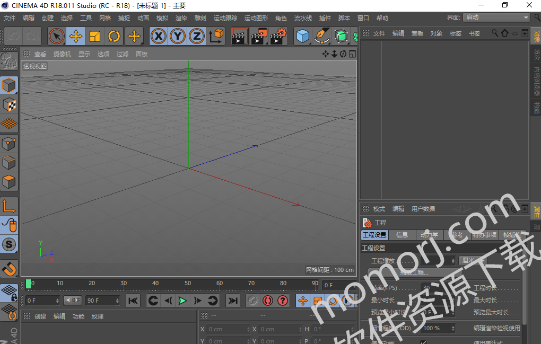Render to picture viewer icon
541x344 pixels.
point(259,36)
